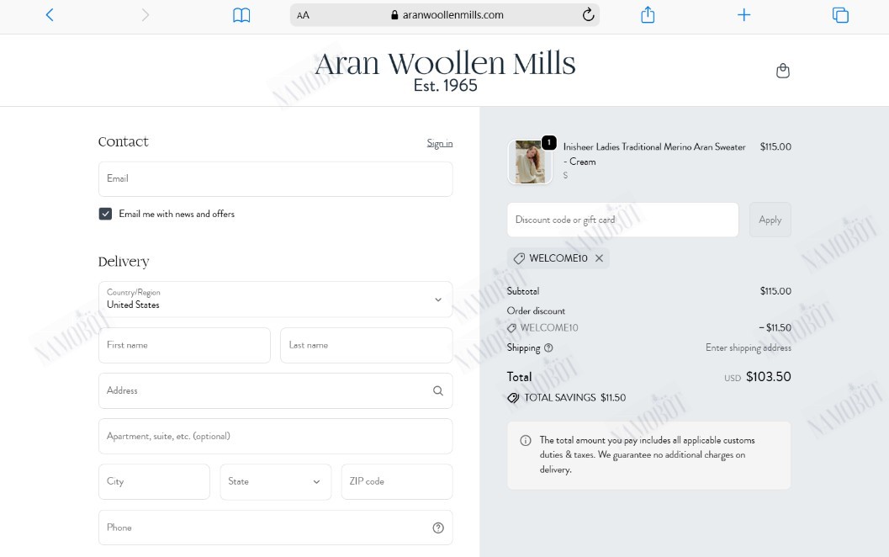
Task: Click the Subtotal $115.00 value
Action: [x=775, y=291]
